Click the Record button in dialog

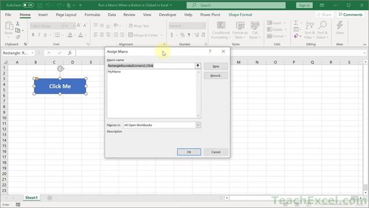(216, 76)
